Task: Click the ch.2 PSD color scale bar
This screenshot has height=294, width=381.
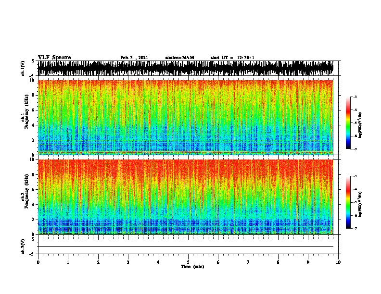Action: coord(348,202)
